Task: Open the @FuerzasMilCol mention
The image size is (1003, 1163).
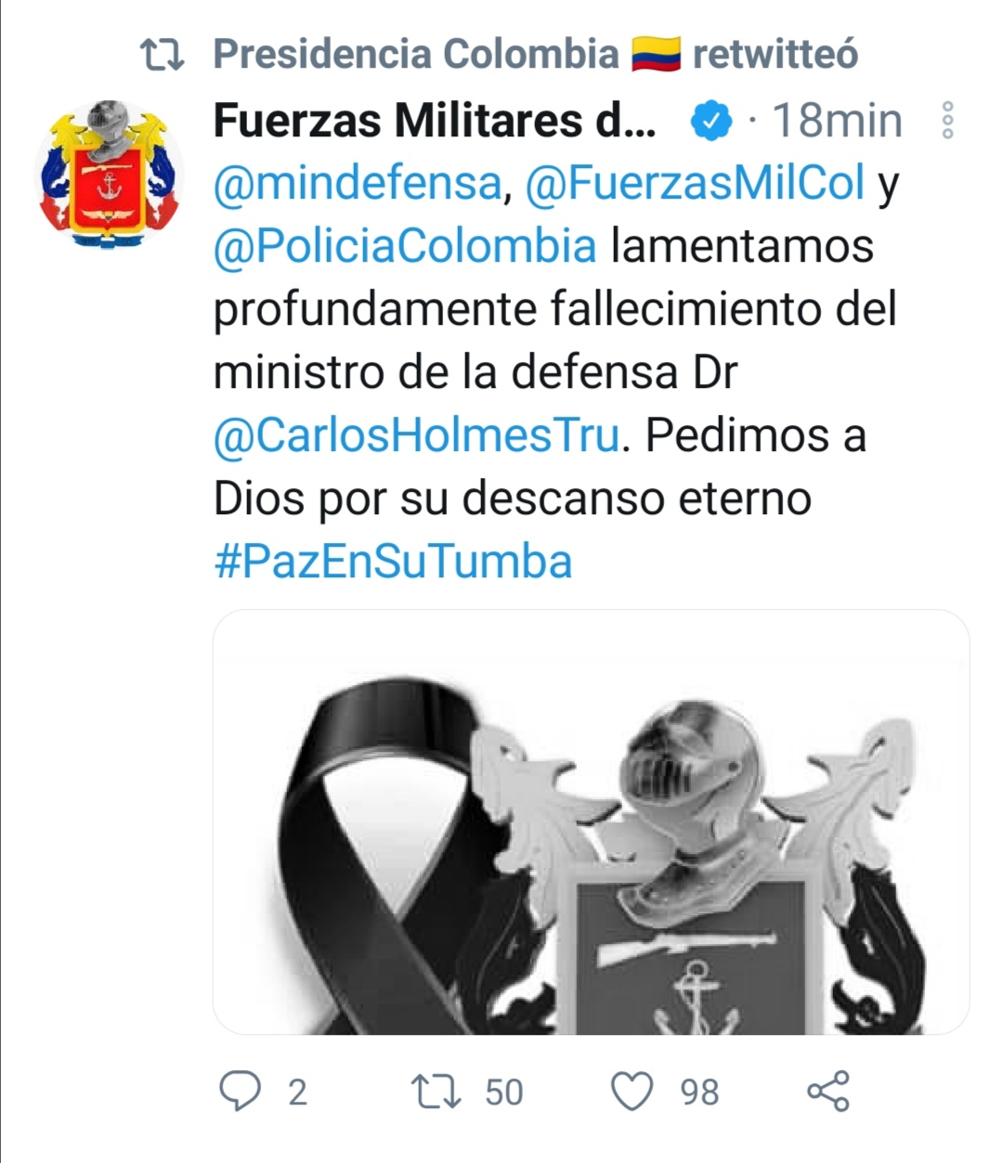Action: [x=696, y=183]
